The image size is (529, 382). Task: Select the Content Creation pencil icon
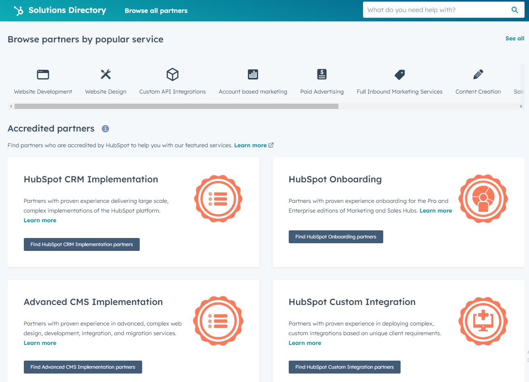[x=478, y=74]
